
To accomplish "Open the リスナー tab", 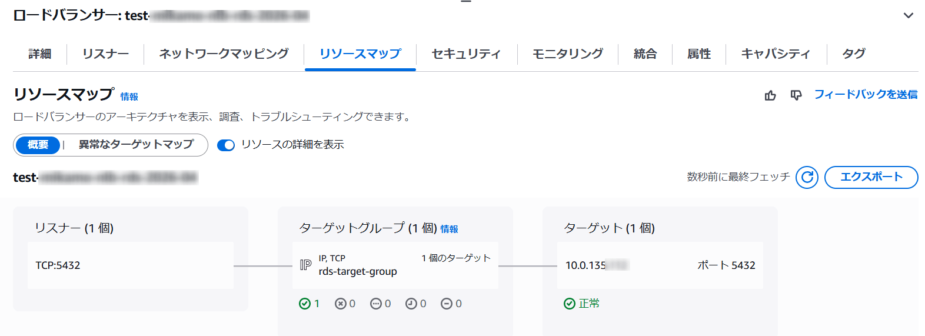I will (x=105, y=54).
